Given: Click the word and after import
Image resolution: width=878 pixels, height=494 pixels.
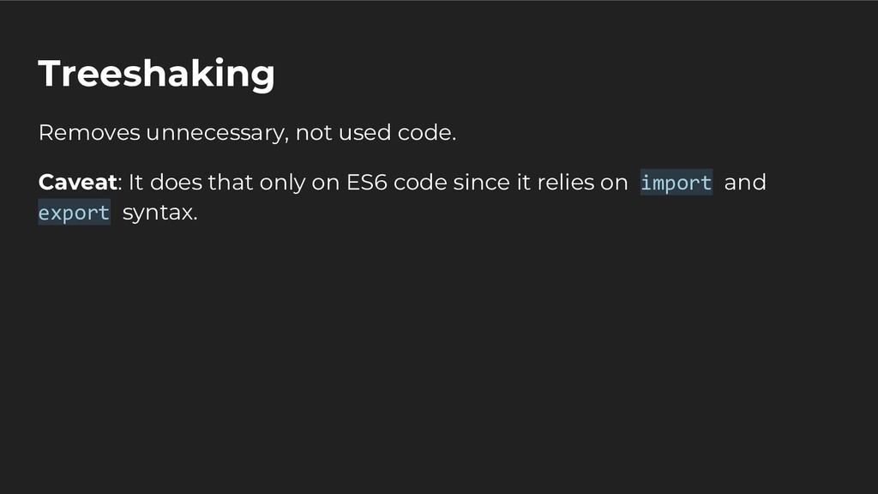Looking at the screenshot, I should 744,183.
